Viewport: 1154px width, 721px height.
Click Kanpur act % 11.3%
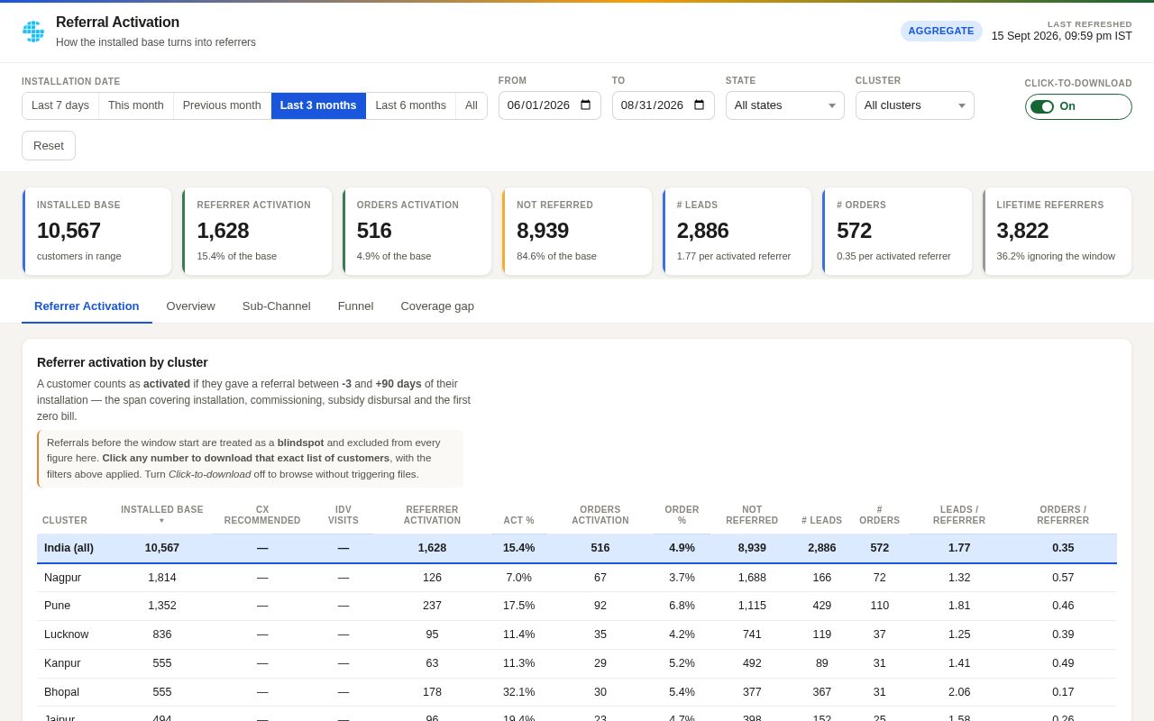(518, 663)
